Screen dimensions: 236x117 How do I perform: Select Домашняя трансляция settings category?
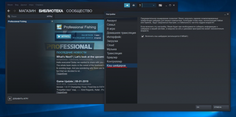(x=122, y=33)
